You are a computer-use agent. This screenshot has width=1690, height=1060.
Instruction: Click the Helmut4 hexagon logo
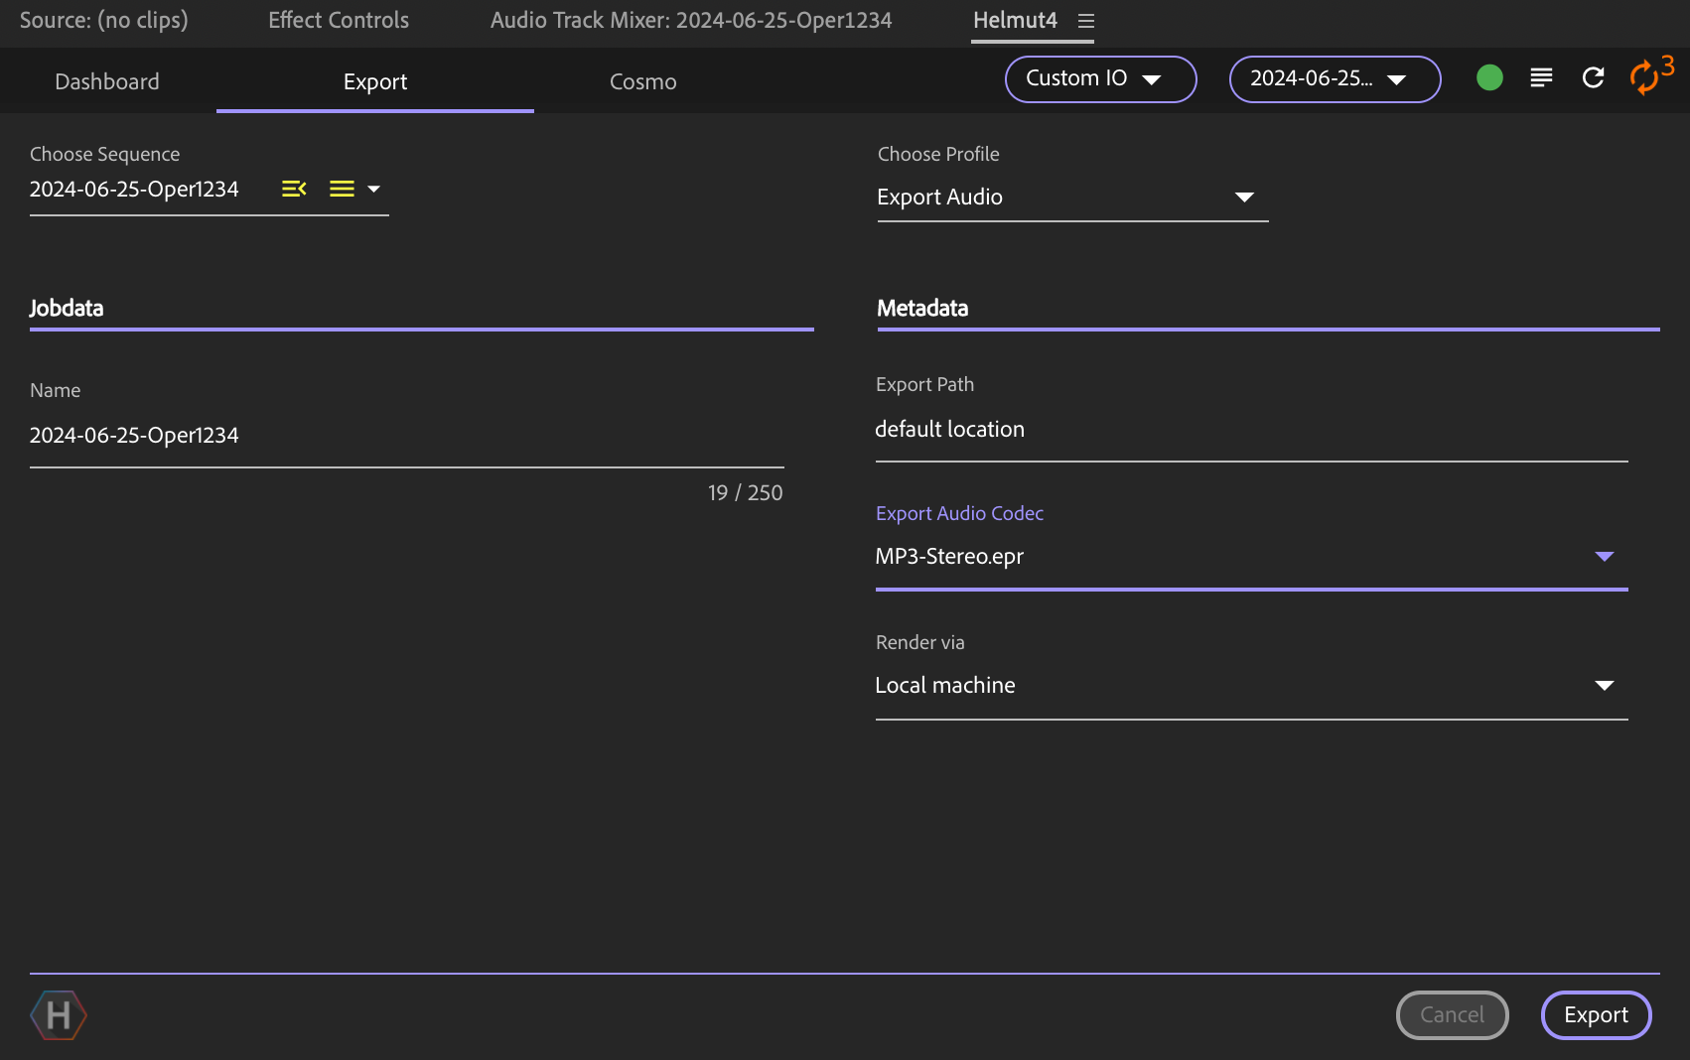point(59,1014)
